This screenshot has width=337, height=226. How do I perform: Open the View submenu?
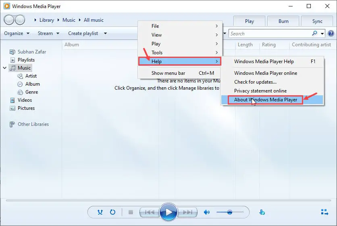[180, 35]
